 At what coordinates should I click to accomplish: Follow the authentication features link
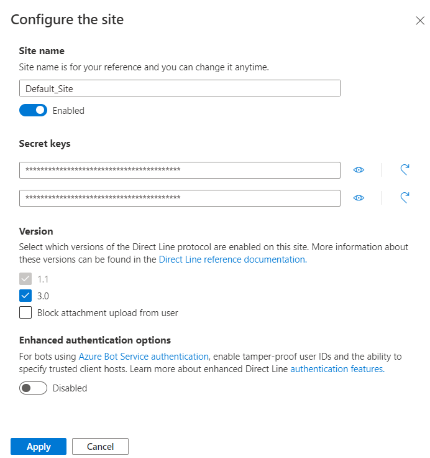337,368
